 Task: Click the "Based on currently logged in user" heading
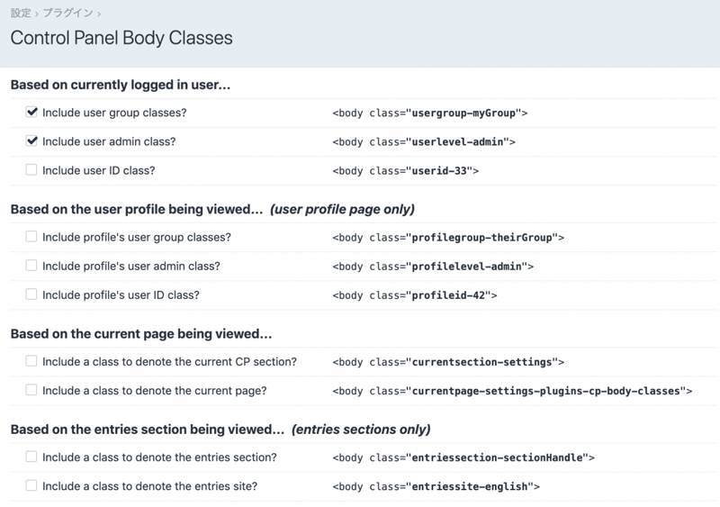pos(120,85)
